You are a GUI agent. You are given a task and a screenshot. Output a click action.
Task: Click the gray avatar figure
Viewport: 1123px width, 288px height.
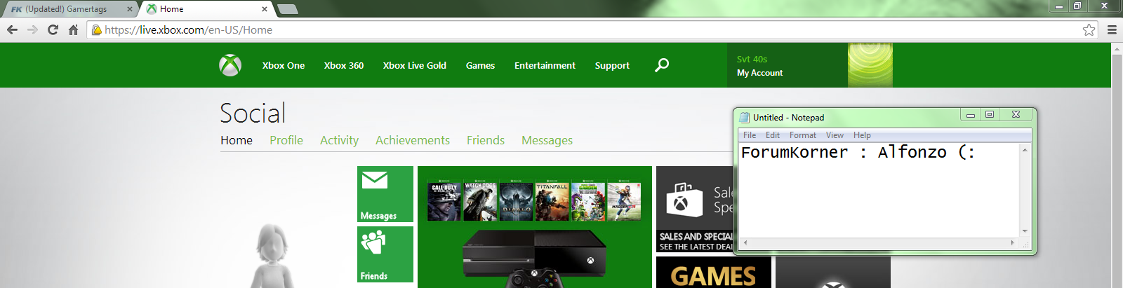(x=272, y=256)
